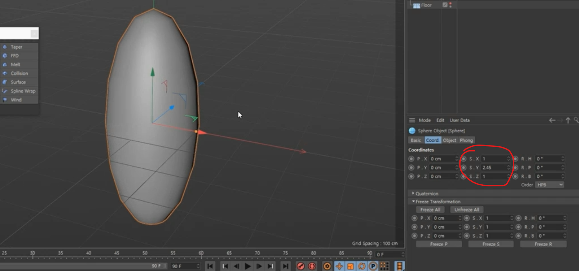Click the Freeze R button
This screenshot has height=271, width=579.
click(543, 244)
